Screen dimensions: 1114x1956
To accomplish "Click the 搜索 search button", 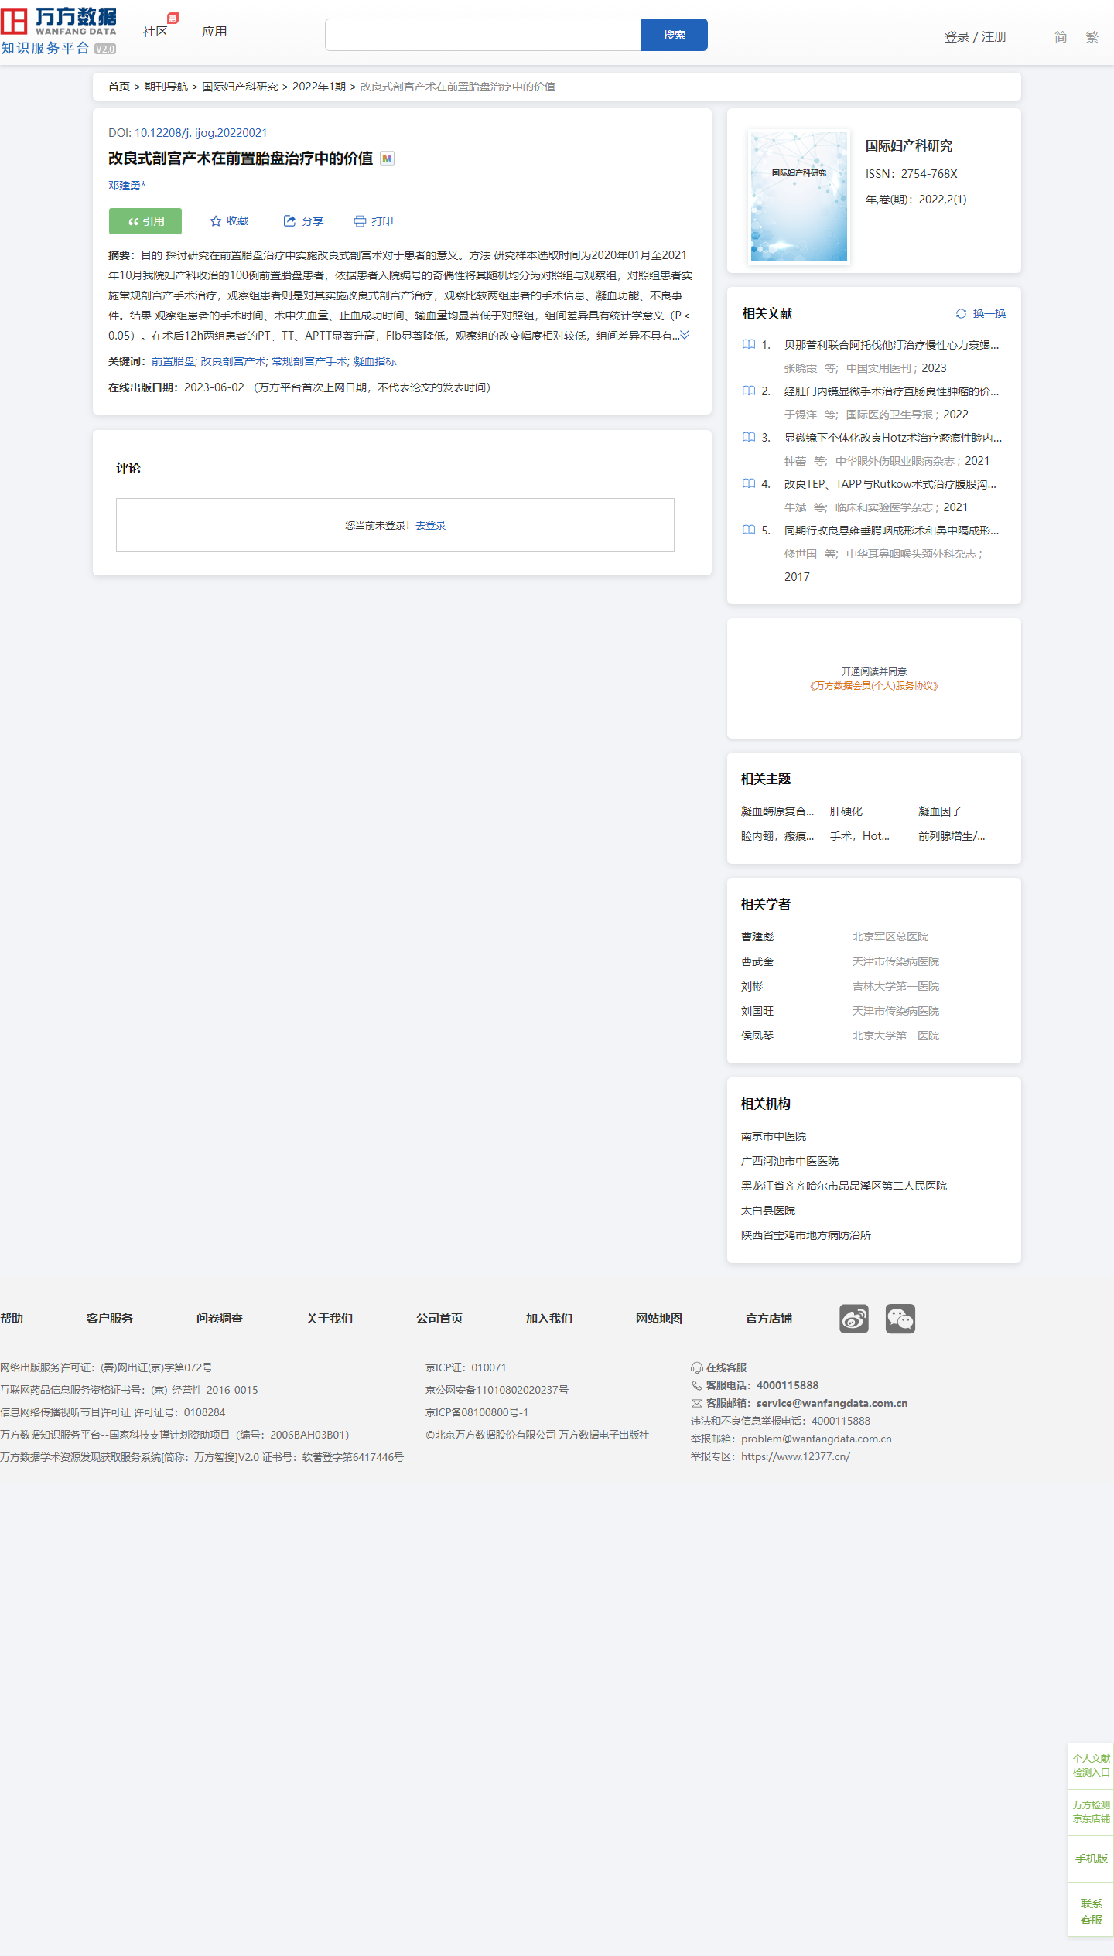I will tap(675, 35).
